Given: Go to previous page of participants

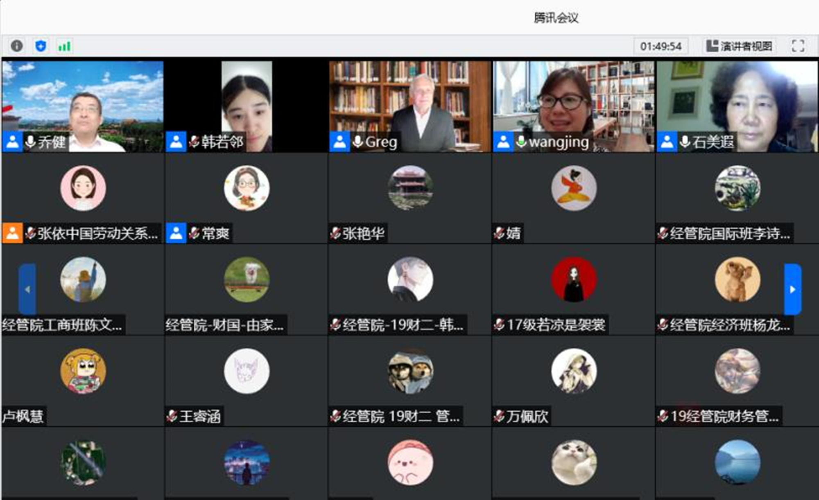Looking at the screenshot, I should point(27,289).
